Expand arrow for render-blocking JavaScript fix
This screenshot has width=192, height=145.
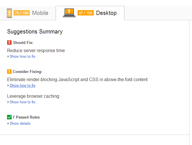coord(8,86)
